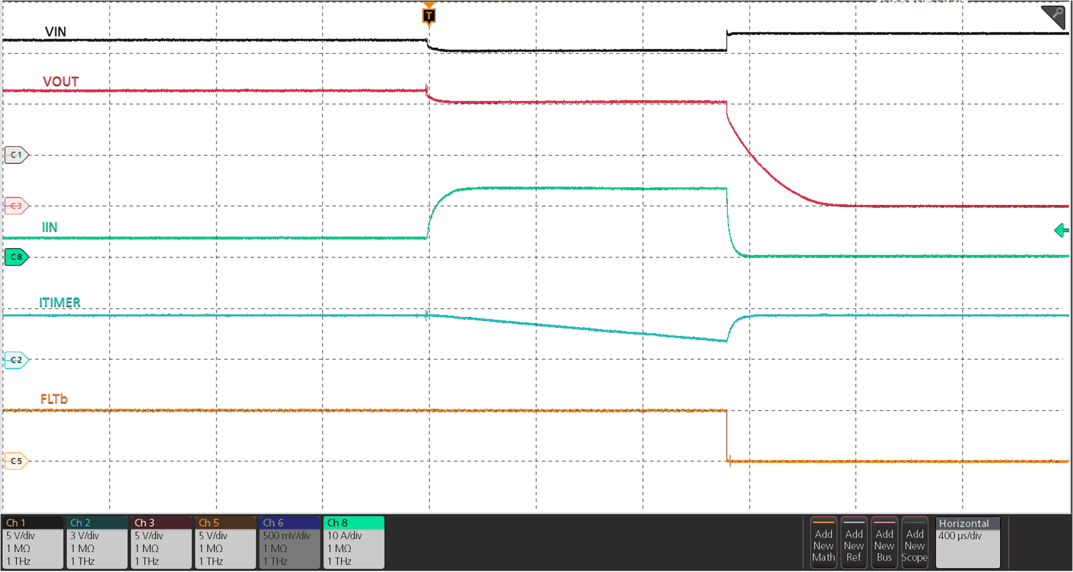Open the Ch 3 channel settings
Viewport: 1073px width, 572px height.
click(x=160, y=542)
